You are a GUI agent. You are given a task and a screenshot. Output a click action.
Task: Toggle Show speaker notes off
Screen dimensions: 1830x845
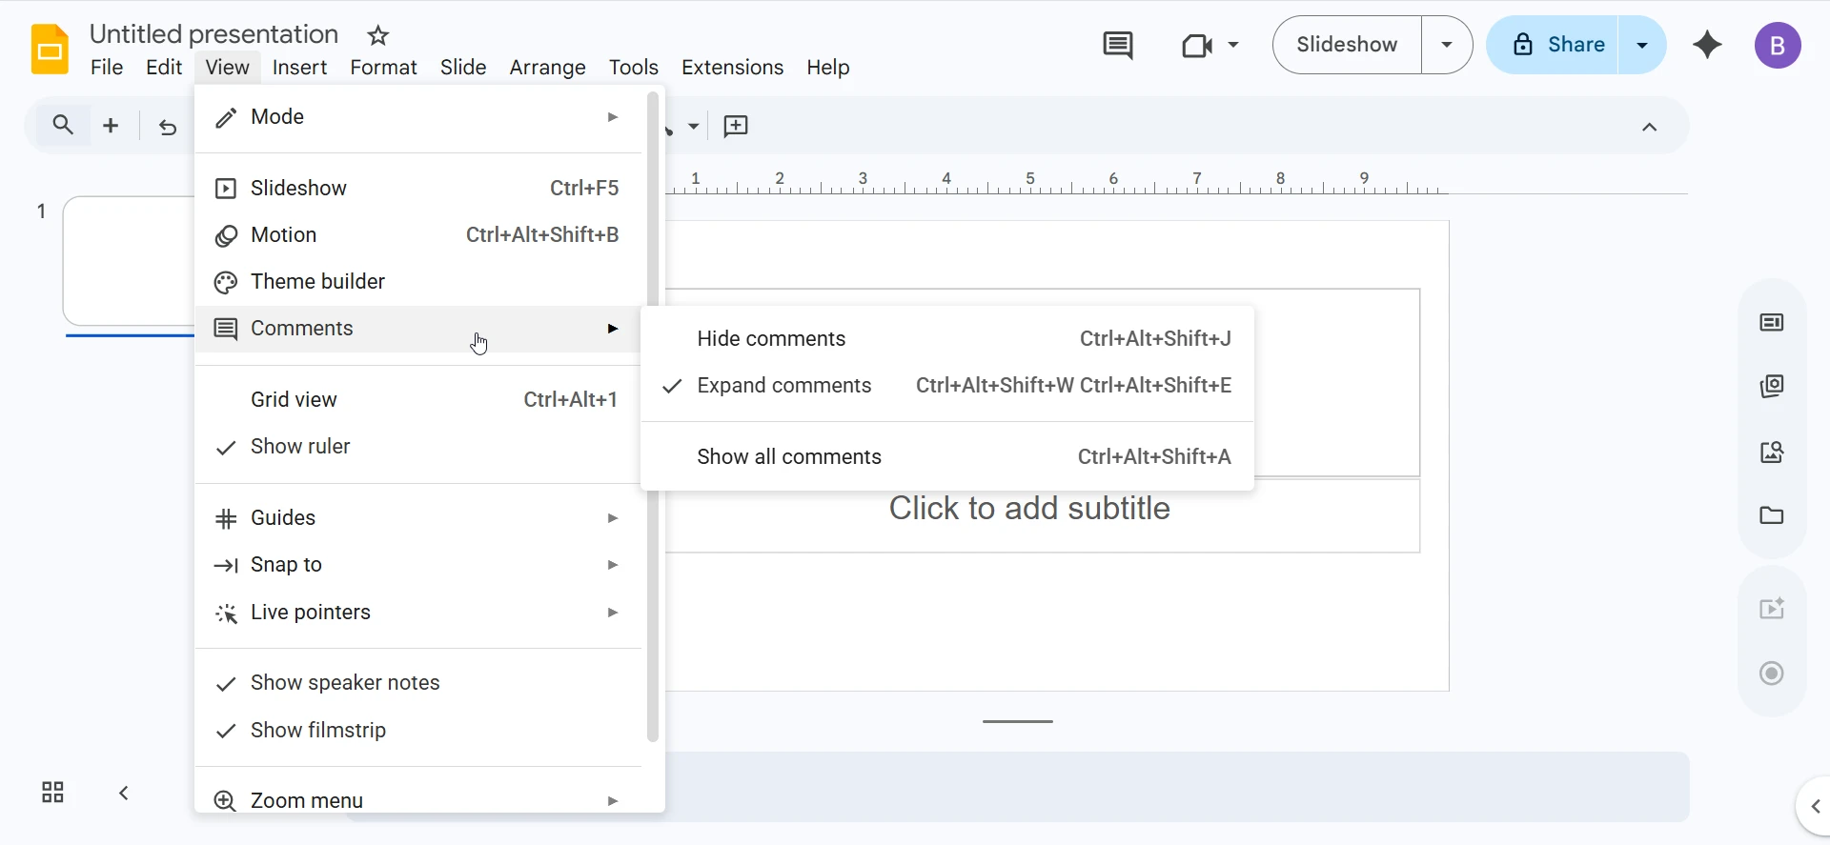(344, 683)
